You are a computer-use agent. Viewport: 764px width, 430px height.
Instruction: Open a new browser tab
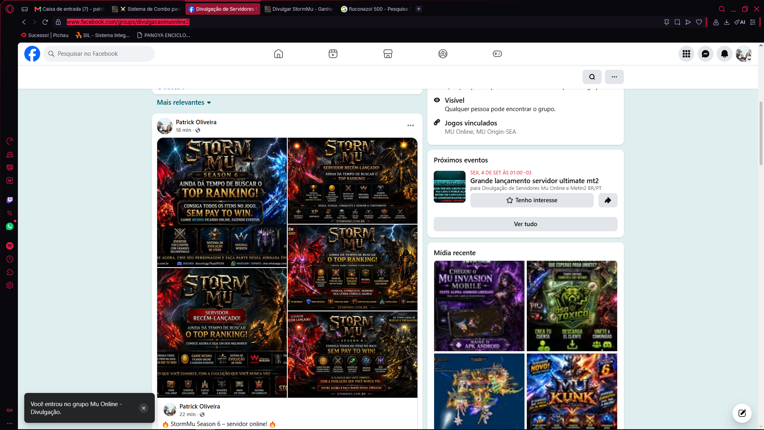coord(419,9)
